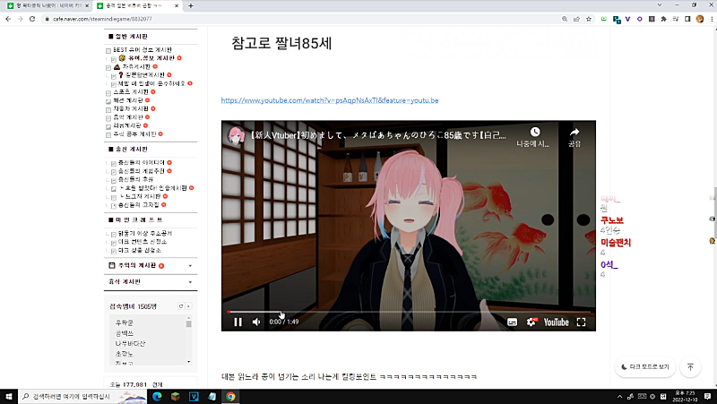Open the Extensions puzzle piece menu
This screenshot has height=404, width=717.
663,19
